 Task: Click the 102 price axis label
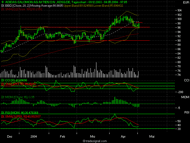[x=179, y=15]
